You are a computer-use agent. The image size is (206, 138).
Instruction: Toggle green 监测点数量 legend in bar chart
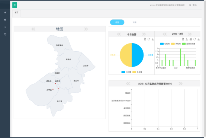pyautogui.click(x=189, y=44)
